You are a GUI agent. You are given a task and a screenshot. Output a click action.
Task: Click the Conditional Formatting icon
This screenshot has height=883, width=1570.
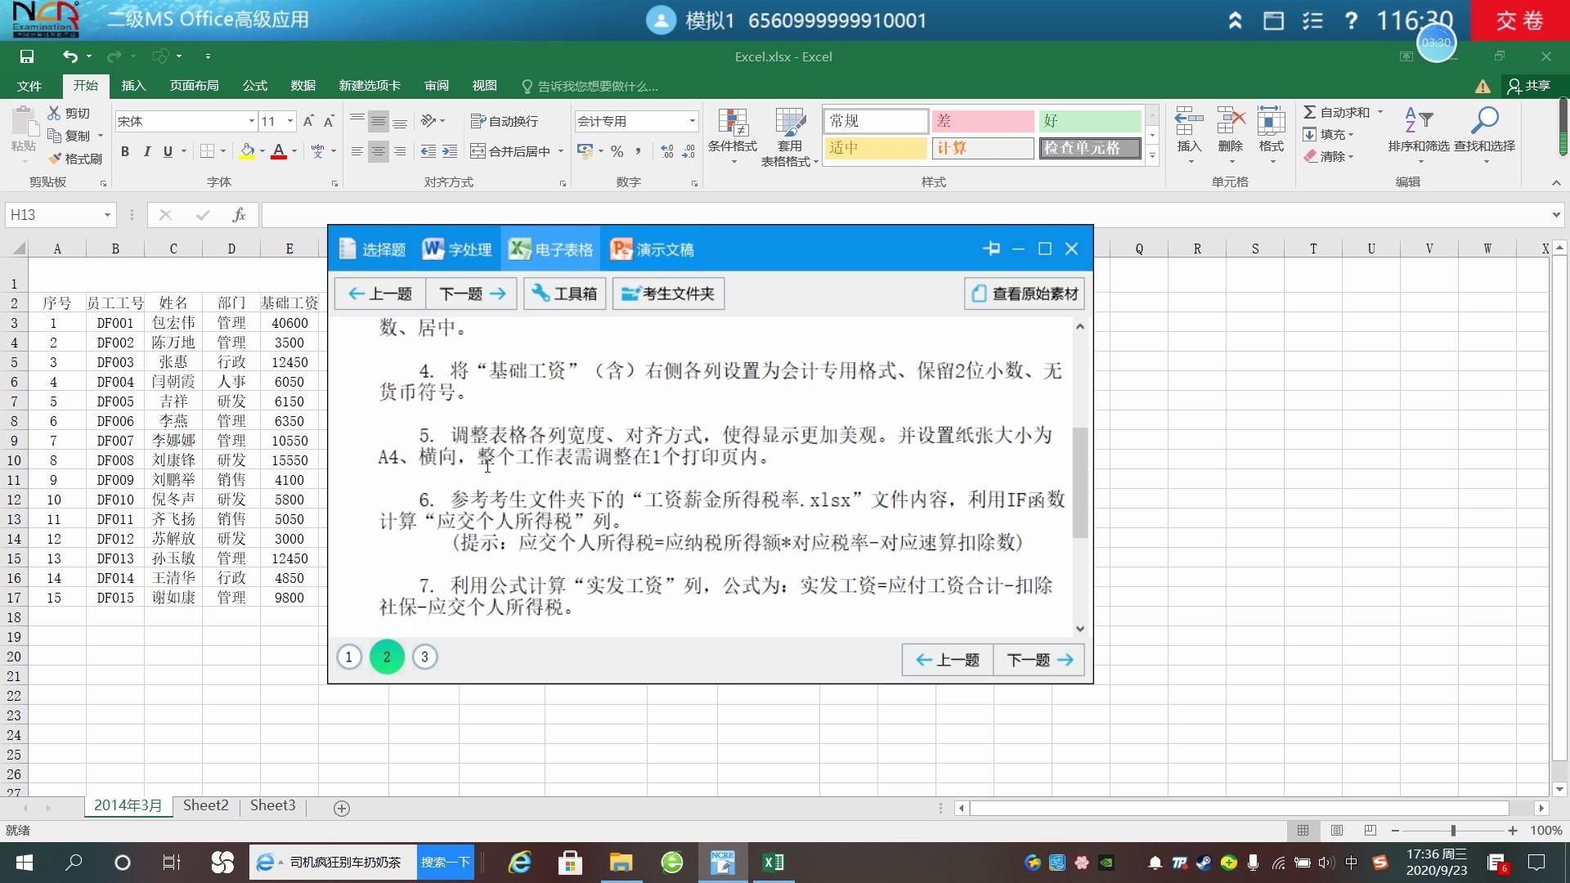coord(732,123)
